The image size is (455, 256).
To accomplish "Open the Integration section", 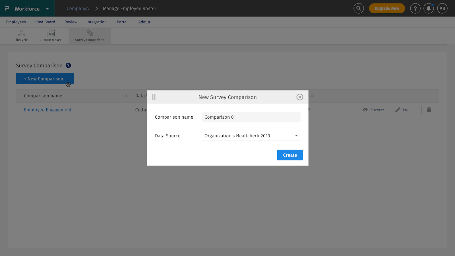I will pyautogui.click(x=96, y=22).
